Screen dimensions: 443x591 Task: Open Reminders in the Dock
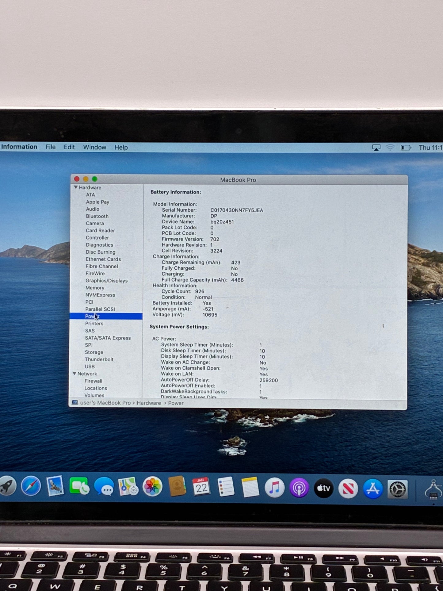click(x=226, y=487)
